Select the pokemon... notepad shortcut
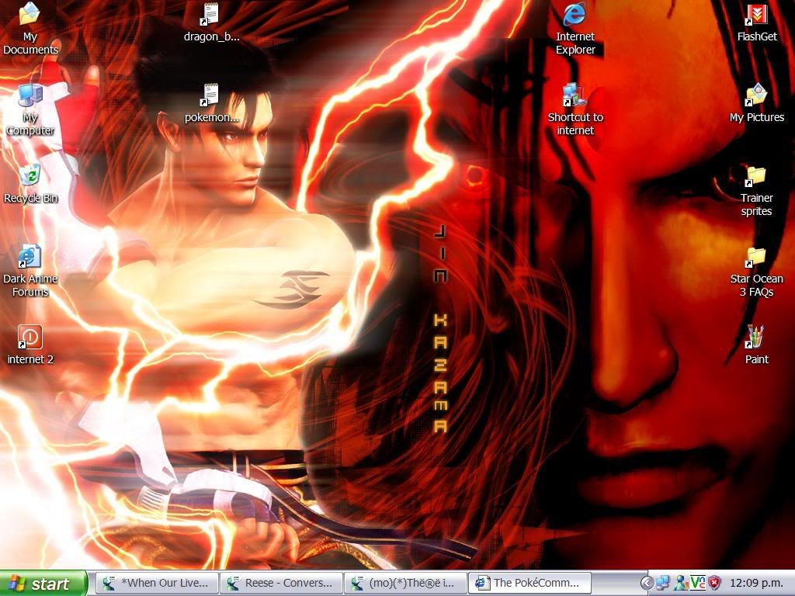Image resolution: width=795 pixels, height=596 pixels. tap(211, 103)
